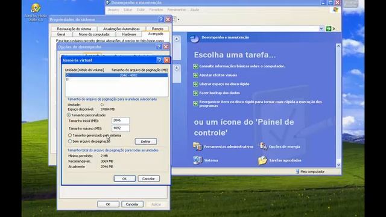Click help icon in Propriedades do sistema title bar

(161, 19)
